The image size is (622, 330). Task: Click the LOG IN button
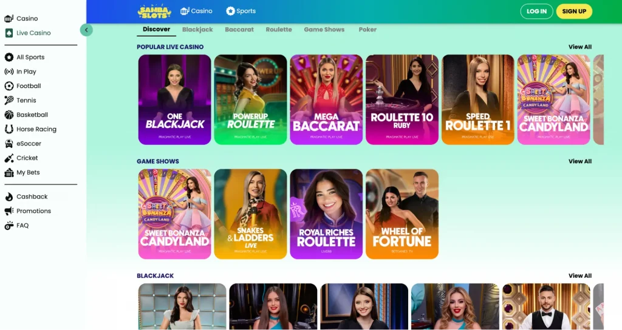coord(536,12)
